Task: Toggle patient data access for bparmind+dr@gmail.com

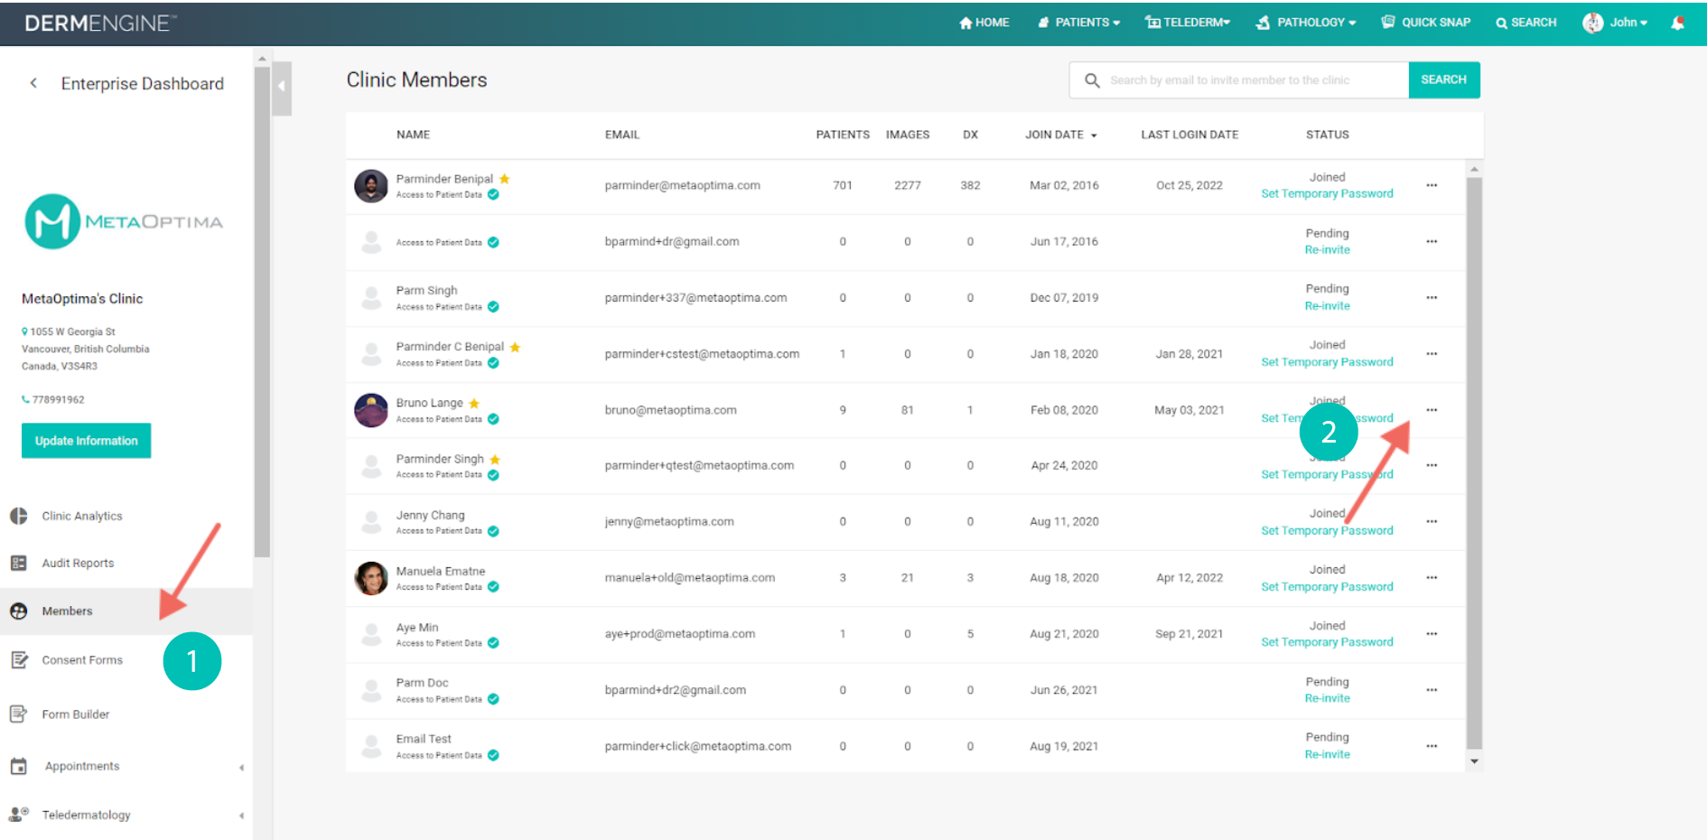Action: (493, 242)
